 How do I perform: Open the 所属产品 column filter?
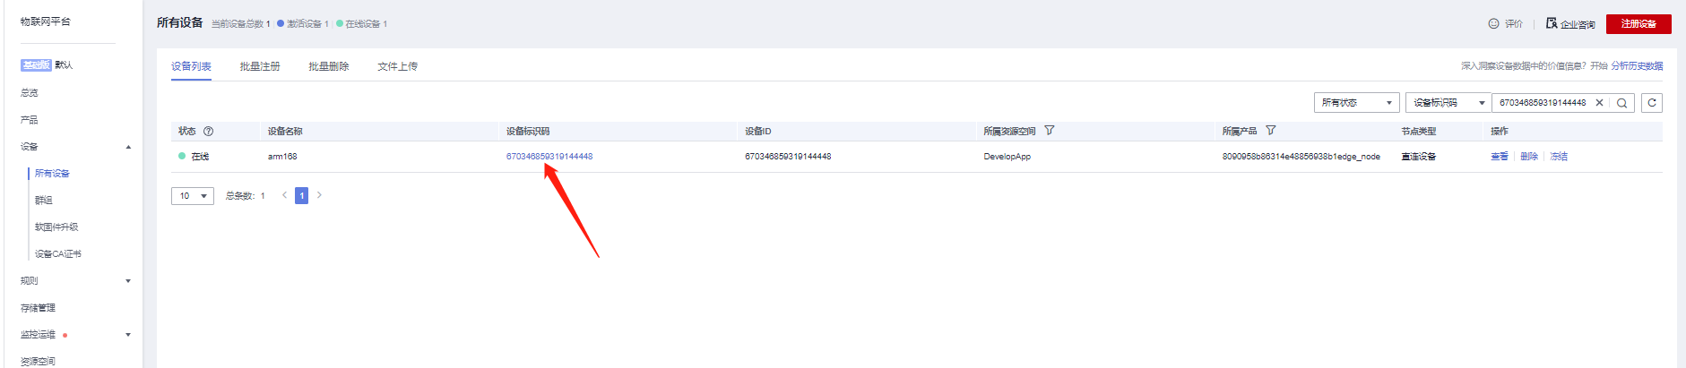coord(1270,131)
